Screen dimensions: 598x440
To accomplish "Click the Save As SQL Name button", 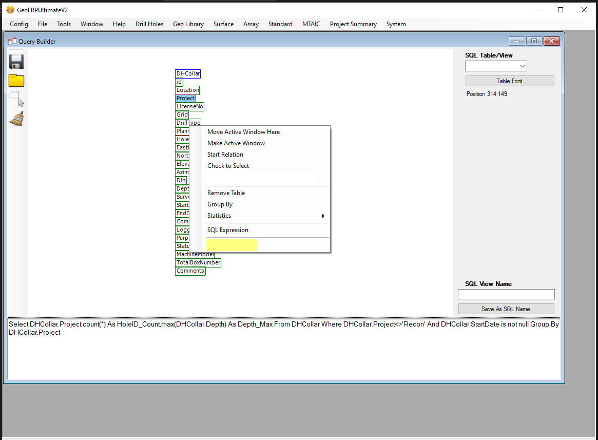I will 506,309.
